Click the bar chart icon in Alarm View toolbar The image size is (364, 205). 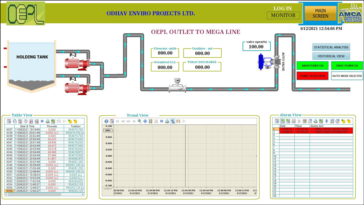(x=294, y=121)
